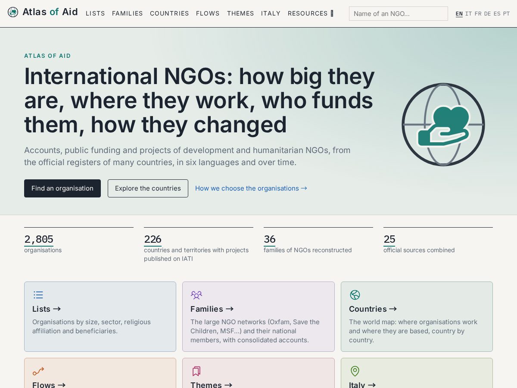The height and width of the screenshot is (388, 517).
Task: Select the EN language option
Action: tap(459, 14)
